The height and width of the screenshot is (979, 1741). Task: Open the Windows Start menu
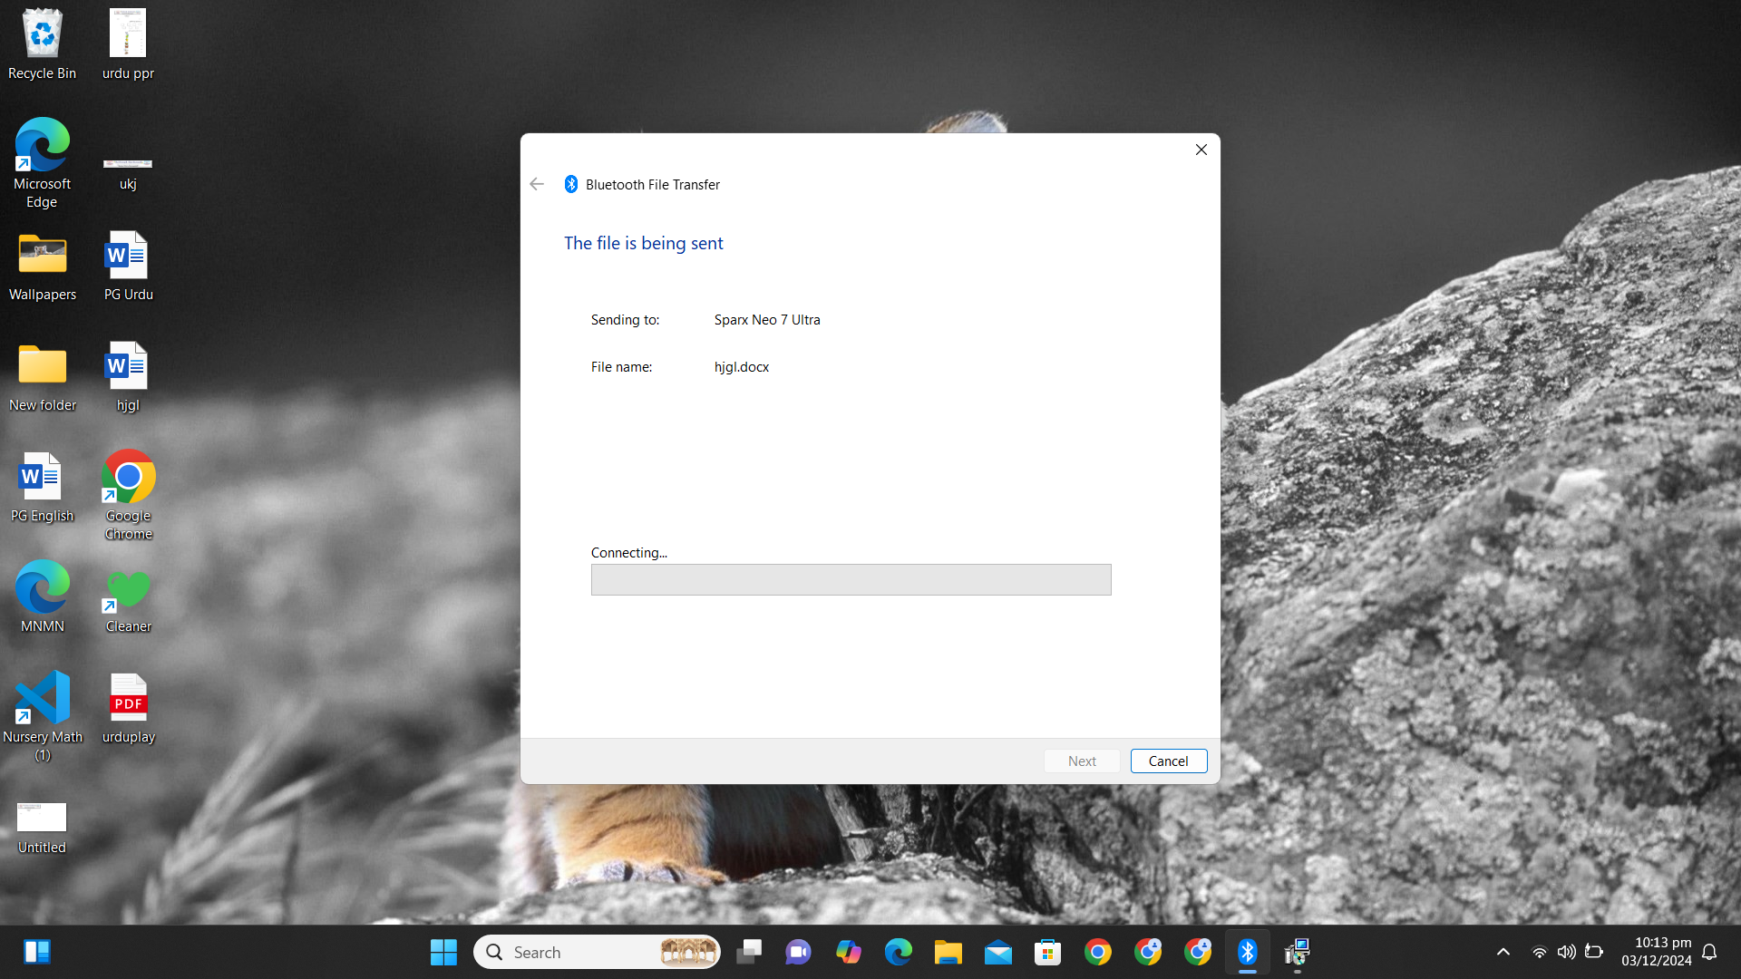443,952
